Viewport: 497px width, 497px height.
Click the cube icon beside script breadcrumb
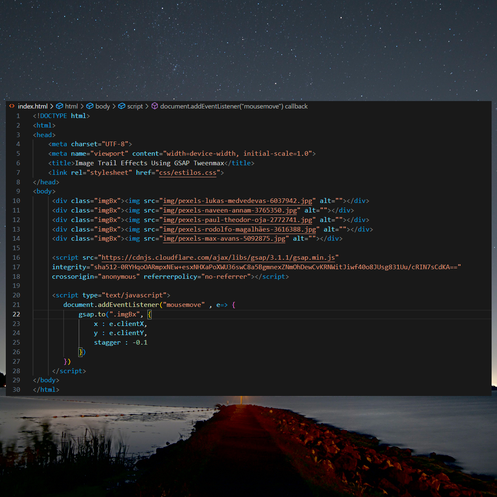click(122, 106)
